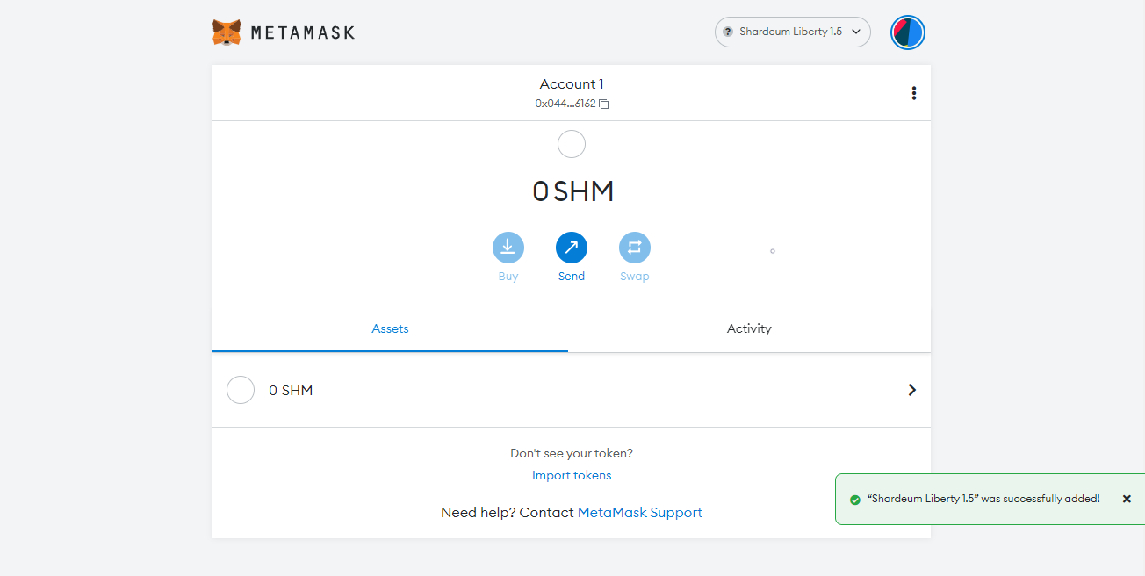Click the SHM token icon in the asset list

click(241, 390)
